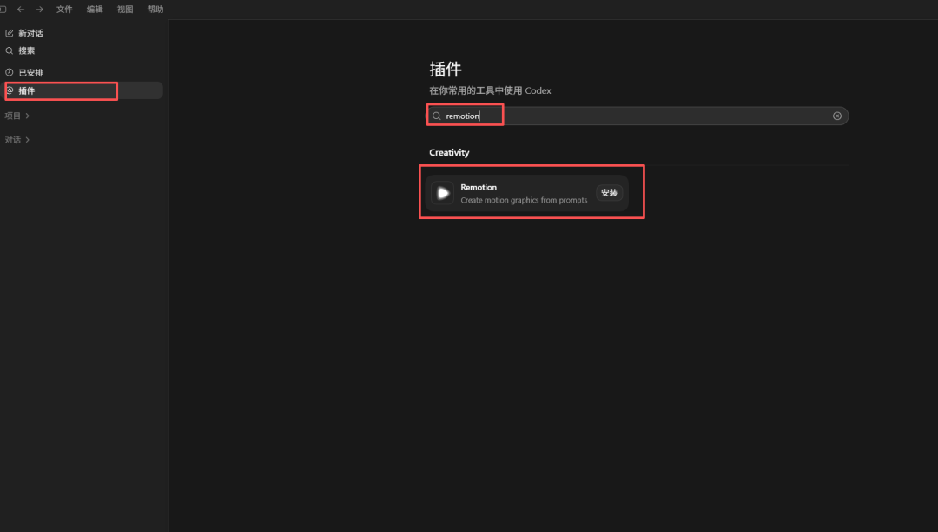Open the Remotion plugin card title
The width and height of the screenshot is (938, 532).
click(479, 187)
